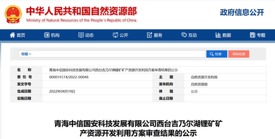275x139 pixels.
Task: Click the 专题 special topics icon
Action: pos(253,35)
